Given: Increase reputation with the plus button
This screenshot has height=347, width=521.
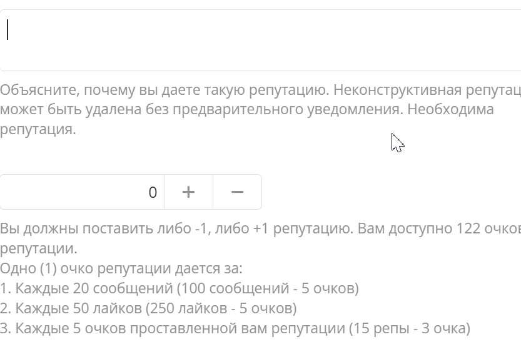Looking at the screenshot, I should click(x=188, y=192).
